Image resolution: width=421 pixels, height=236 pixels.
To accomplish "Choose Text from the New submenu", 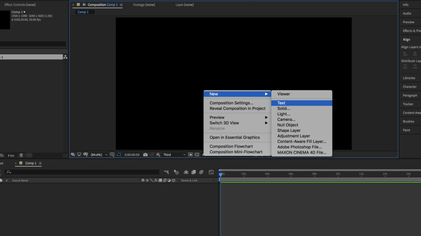I will coord(281,103).
